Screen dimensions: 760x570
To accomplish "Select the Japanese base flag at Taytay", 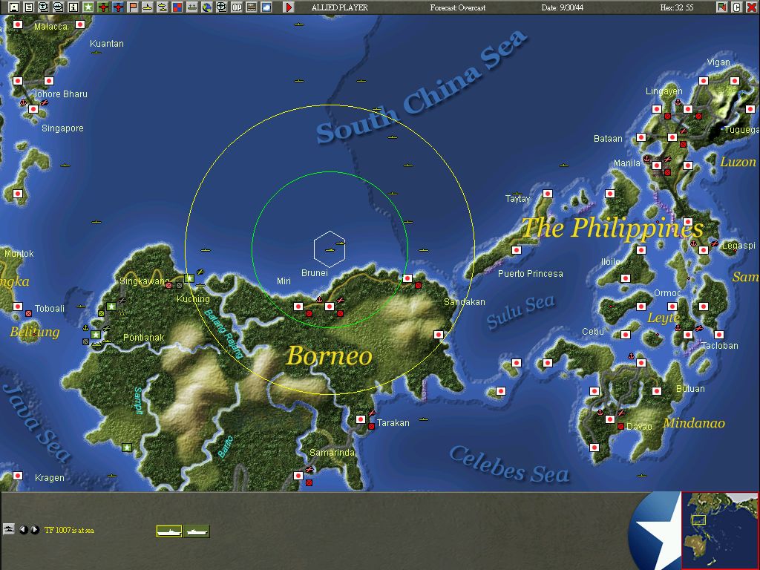I will pyautogui.click(x=548, y=194).
